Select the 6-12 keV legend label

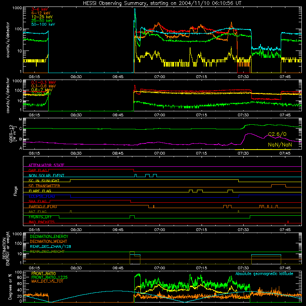pyautogui.click(x=41, y=13)
